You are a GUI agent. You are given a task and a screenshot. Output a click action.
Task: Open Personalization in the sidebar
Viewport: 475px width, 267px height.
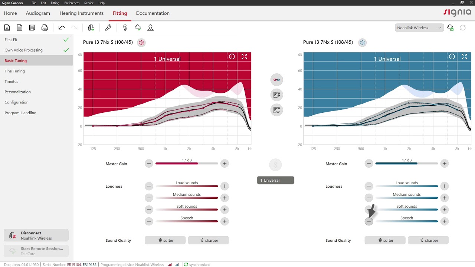[x=36, y=92]
